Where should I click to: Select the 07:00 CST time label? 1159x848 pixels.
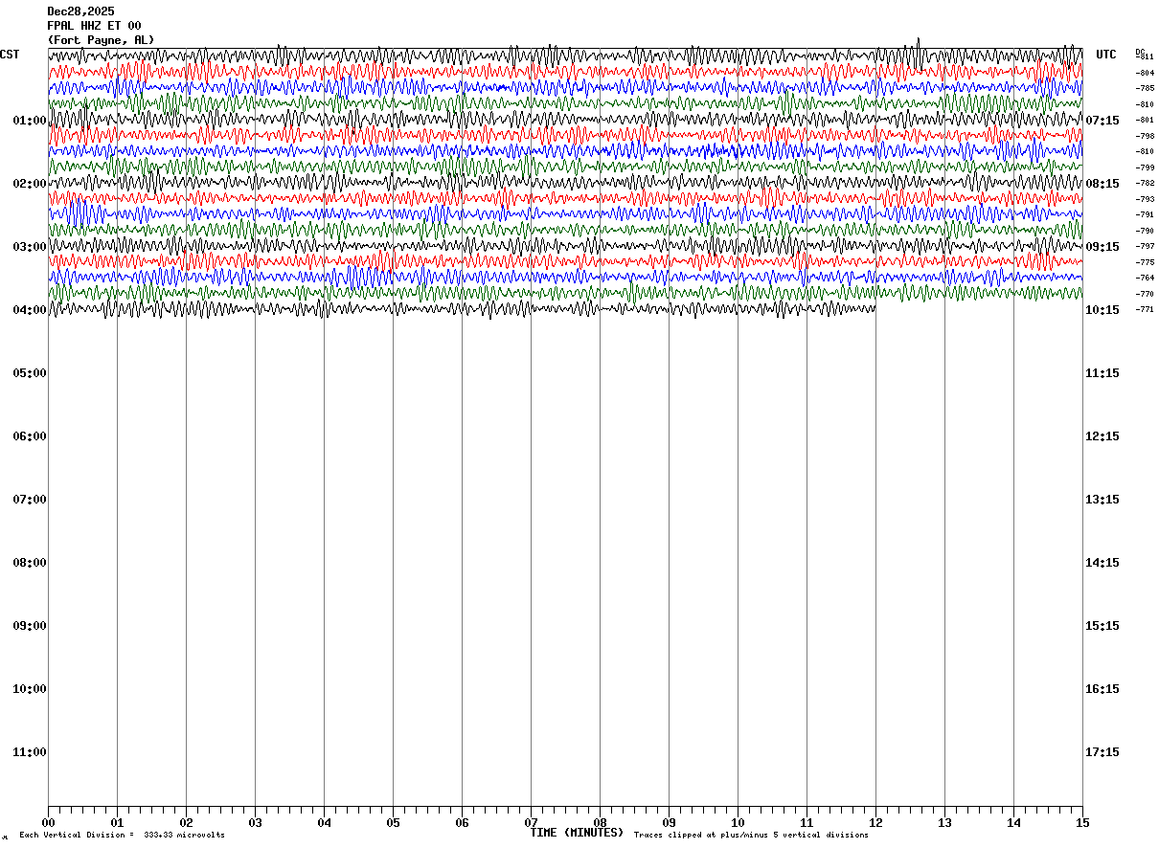tap(30, 500)
